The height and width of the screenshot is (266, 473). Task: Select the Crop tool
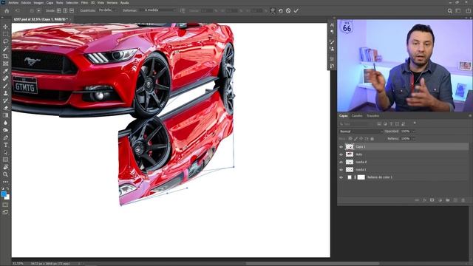5,56
